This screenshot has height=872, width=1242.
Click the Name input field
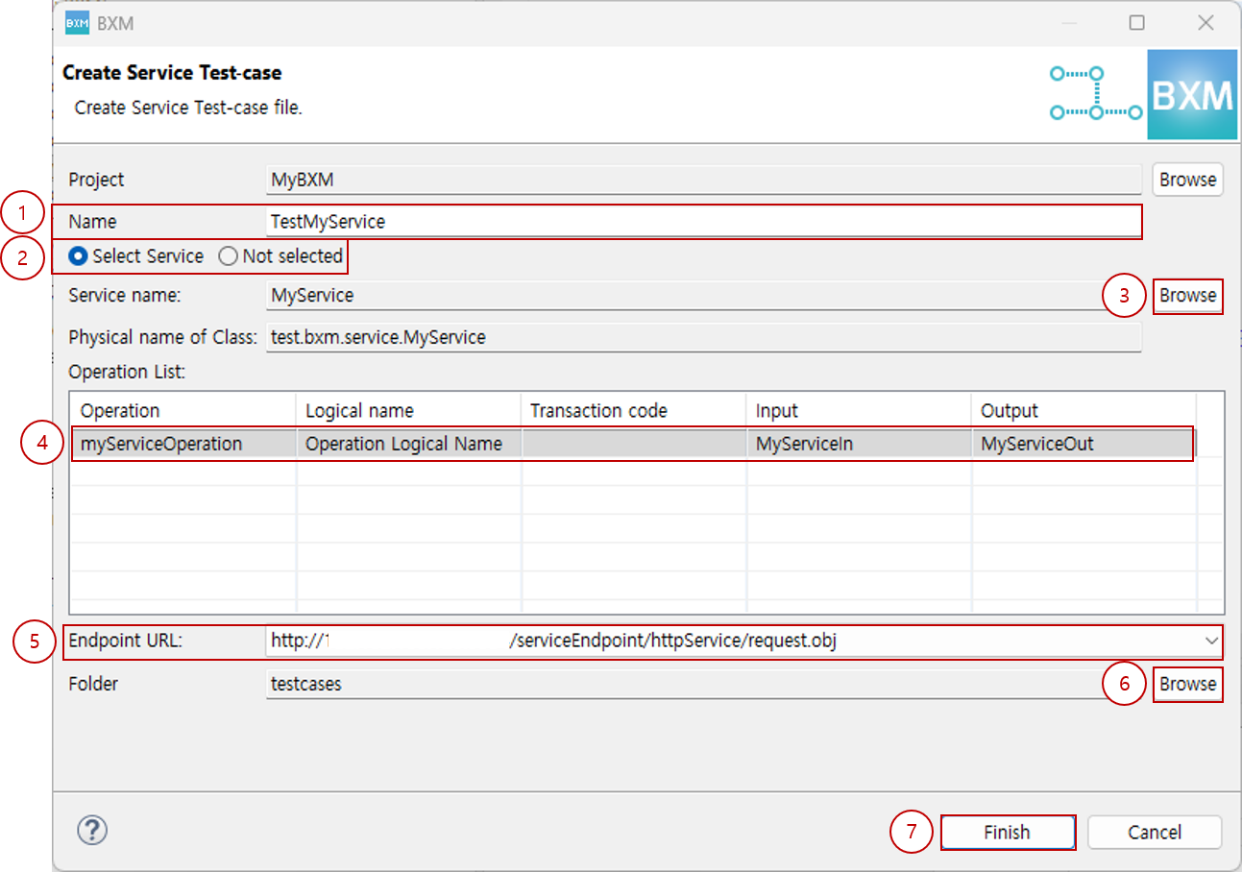click(x=701, y=221)
